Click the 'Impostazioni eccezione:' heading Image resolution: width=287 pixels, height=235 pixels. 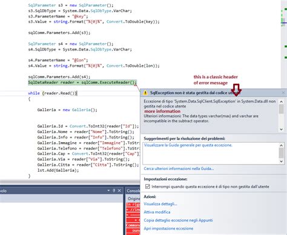(x=165, y=179)
